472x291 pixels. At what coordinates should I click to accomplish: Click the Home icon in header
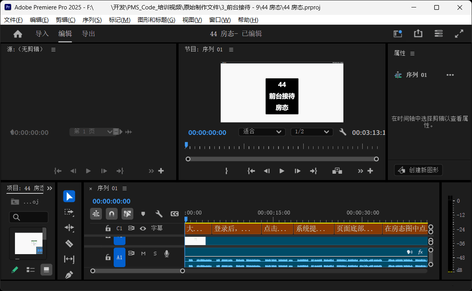18,34
